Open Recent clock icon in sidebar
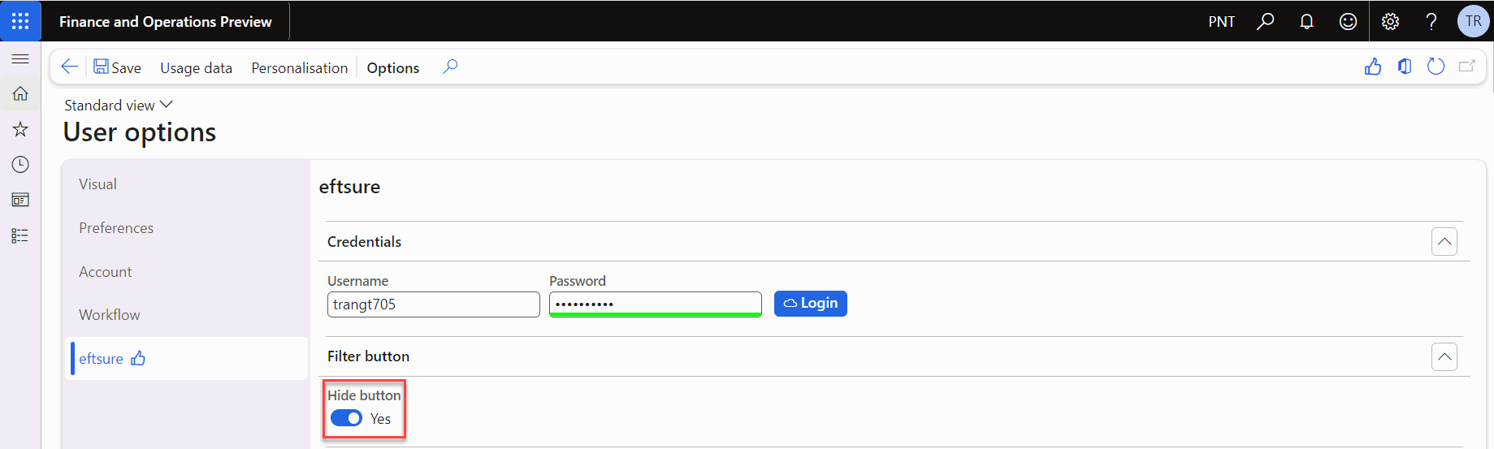The image size is (1494, 449). click(20, 165)
